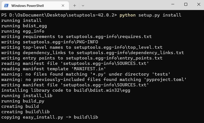Expand the new tab profile dropdown

(x=83, y=5)
